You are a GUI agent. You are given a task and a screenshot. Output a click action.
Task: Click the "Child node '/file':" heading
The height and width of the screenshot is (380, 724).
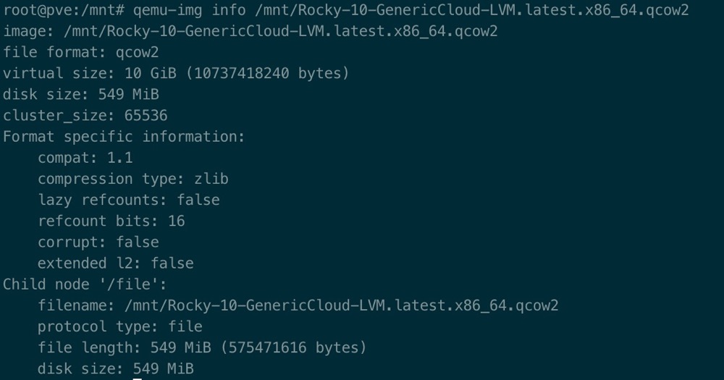click(85, 284)
